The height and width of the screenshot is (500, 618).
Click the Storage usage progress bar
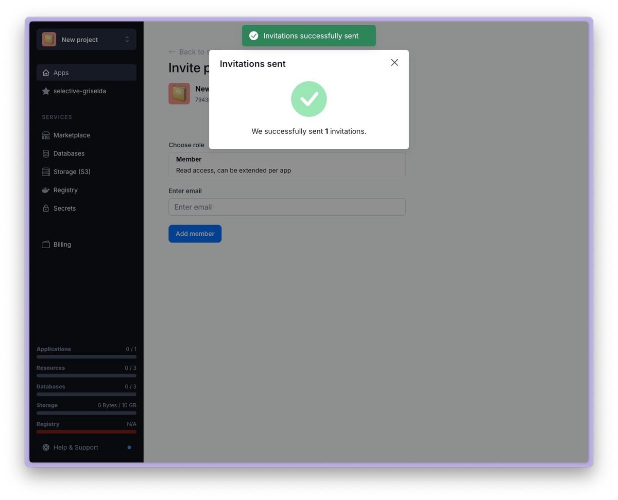point(87,413)
